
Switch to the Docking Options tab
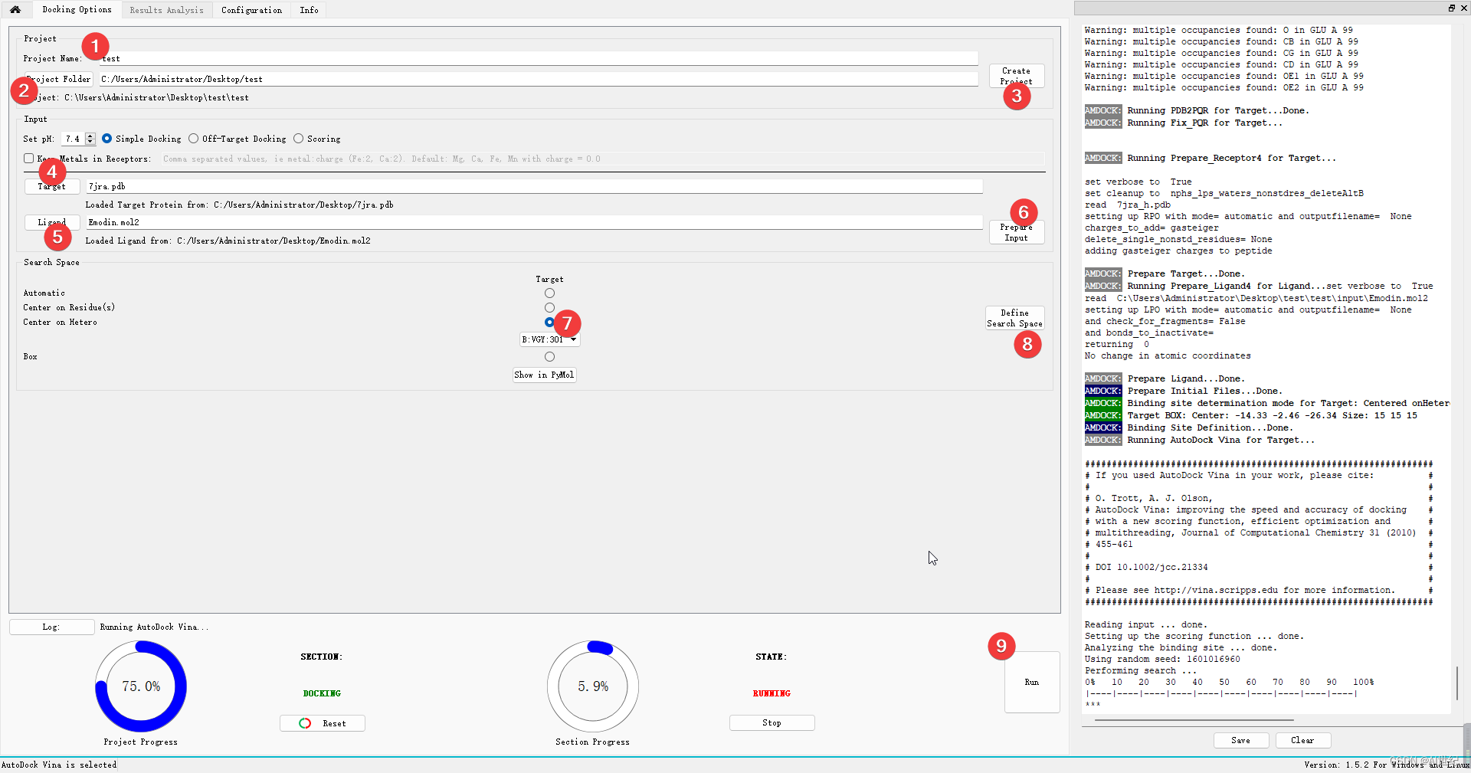coord(77,10)
